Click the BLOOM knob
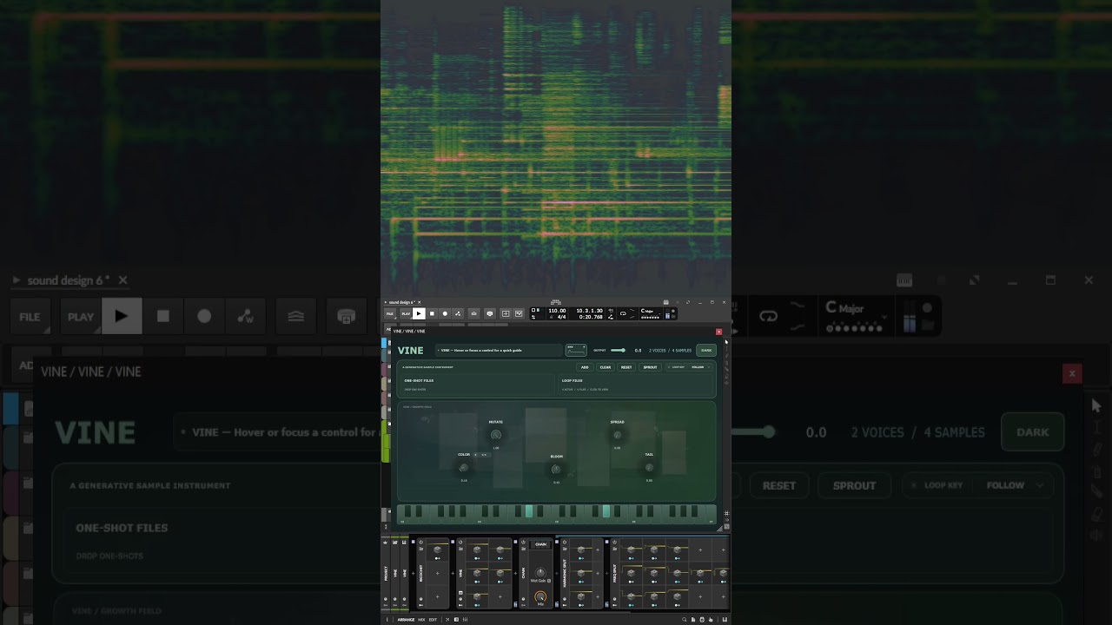Viewport: 1112px width, 625px height. click(x=556, y=470)
